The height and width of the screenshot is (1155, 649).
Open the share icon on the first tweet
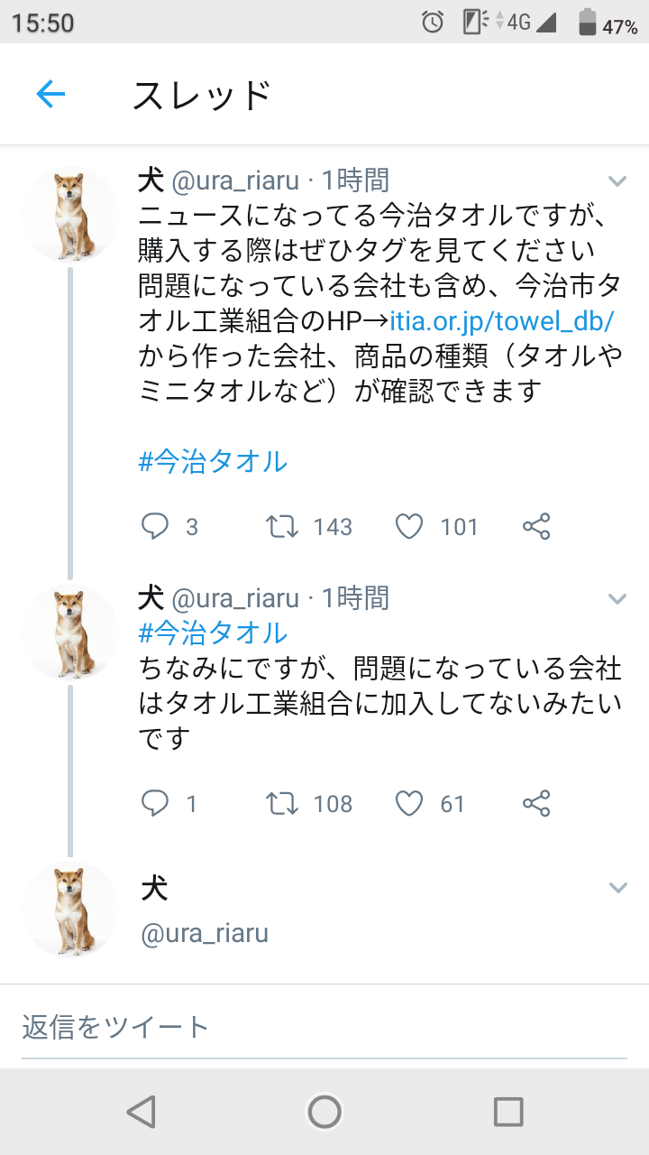point(535,526)
